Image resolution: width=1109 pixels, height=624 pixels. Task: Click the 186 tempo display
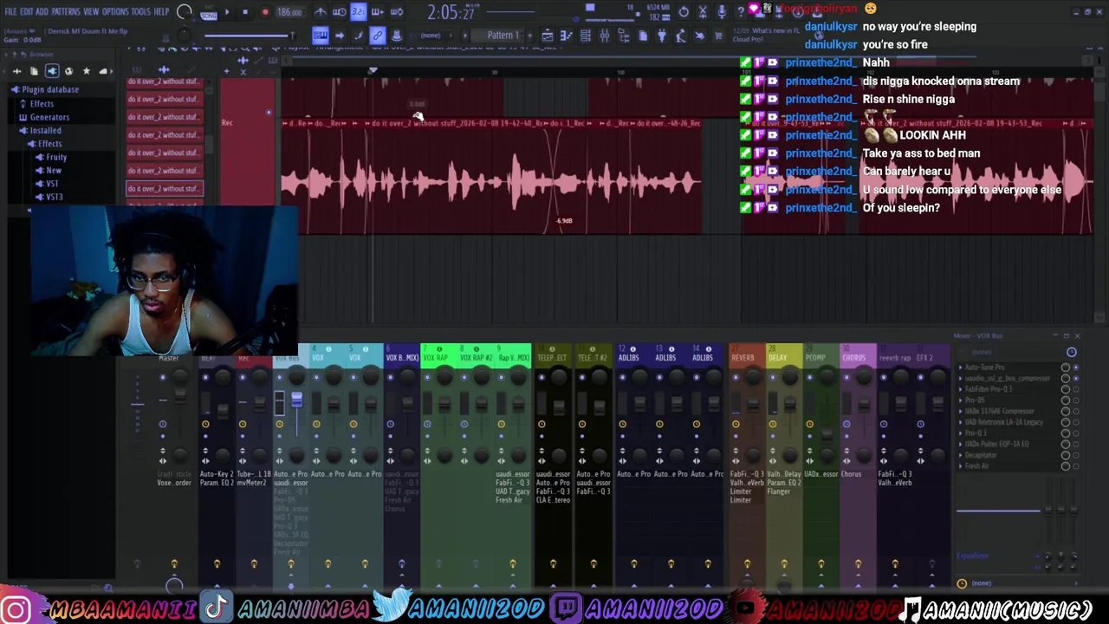pos(289,13)
